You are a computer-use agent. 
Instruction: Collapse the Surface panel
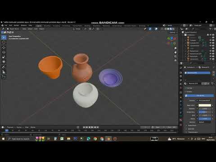coord(189,92)
